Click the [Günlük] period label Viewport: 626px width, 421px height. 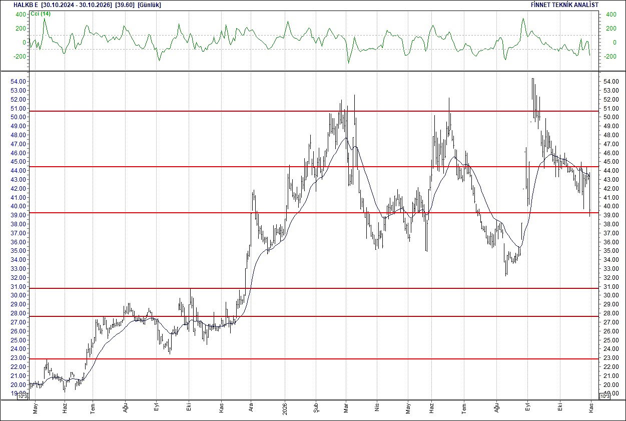click(149, 5)
